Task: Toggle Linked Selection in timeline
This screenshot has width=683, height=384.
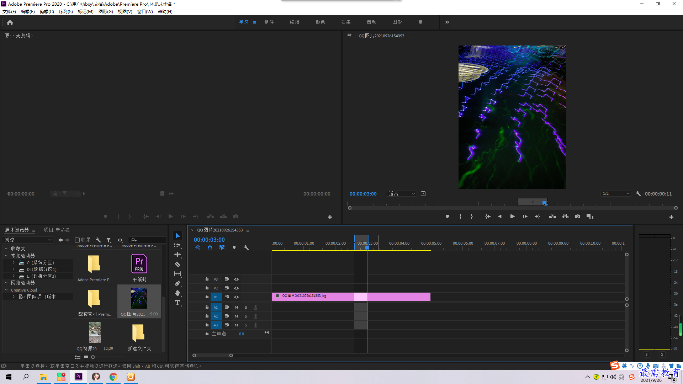Action: 222,247
